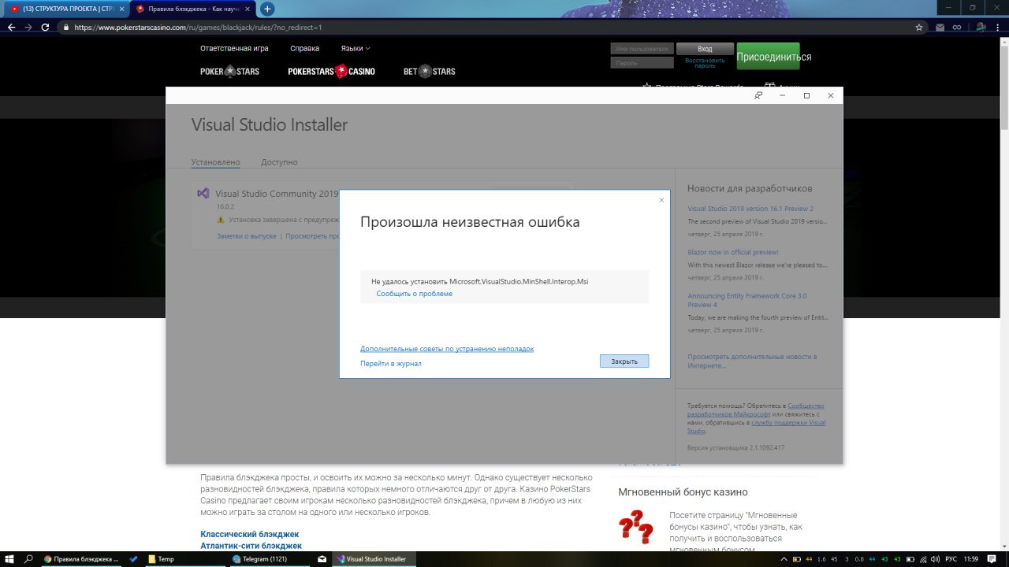Click the blue checkmark app in taskbar
Screen dimensions: 1009x567
[133, 558]
